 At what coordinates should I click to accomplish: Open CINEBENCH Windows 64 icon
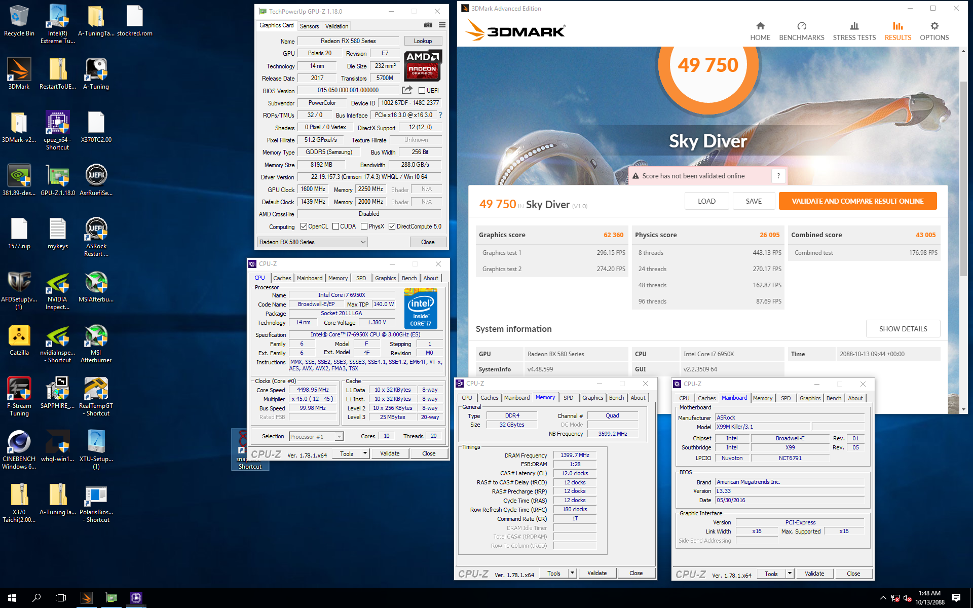coord(19,450)
